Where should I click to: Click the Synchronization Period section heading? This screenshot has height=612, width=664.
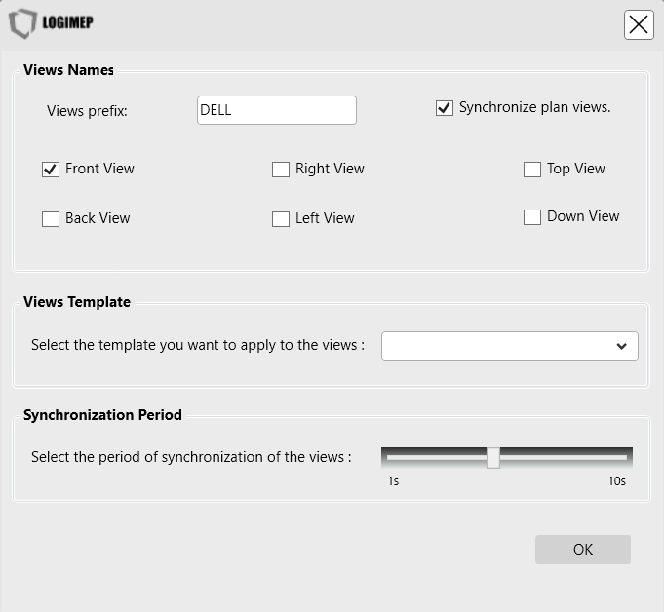tap(102, 415)
